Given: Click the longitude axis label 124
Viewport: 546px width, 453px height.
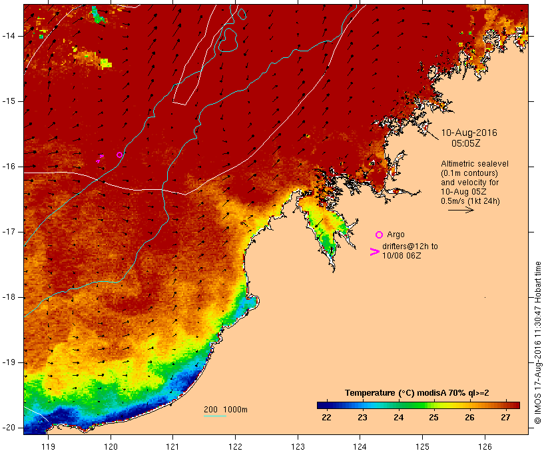Looking at the screenshot, I should coord(360,447).
